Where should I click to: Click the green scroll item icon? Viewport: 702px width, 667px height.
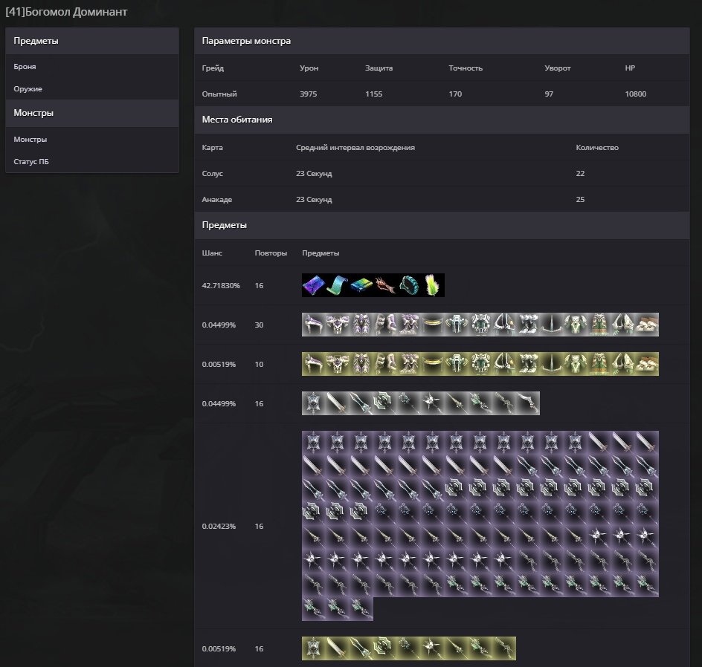click(x=338, y=285)
